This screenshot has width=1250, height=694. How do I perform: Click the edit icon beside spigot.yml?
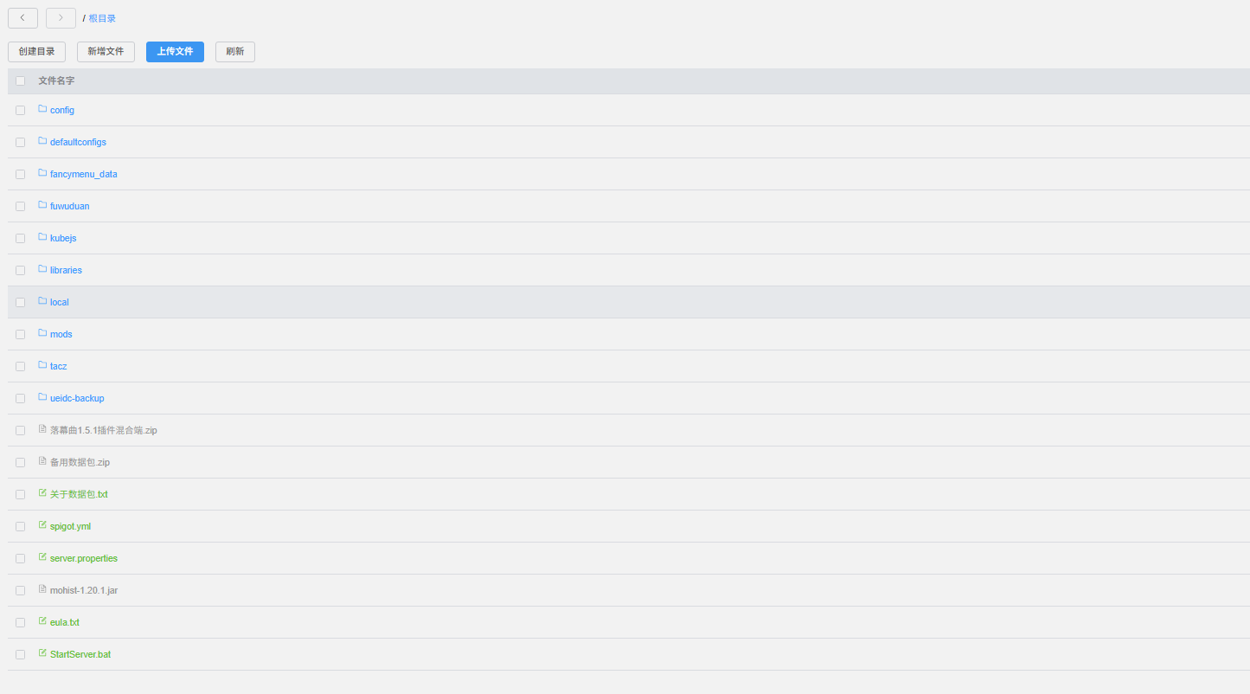(42, 525)
